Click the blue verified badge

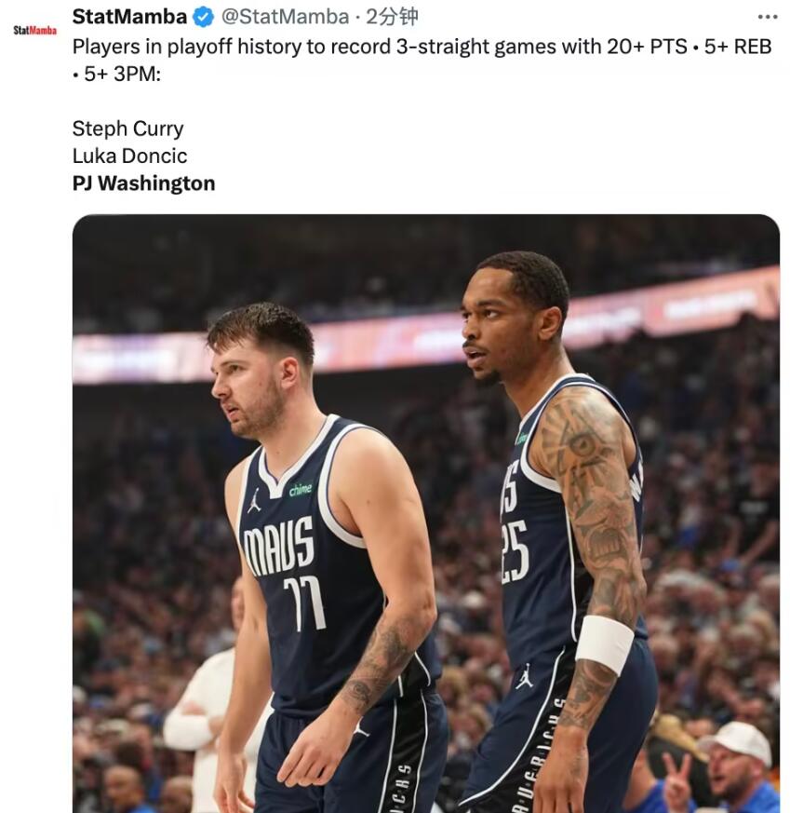[203, 17]
